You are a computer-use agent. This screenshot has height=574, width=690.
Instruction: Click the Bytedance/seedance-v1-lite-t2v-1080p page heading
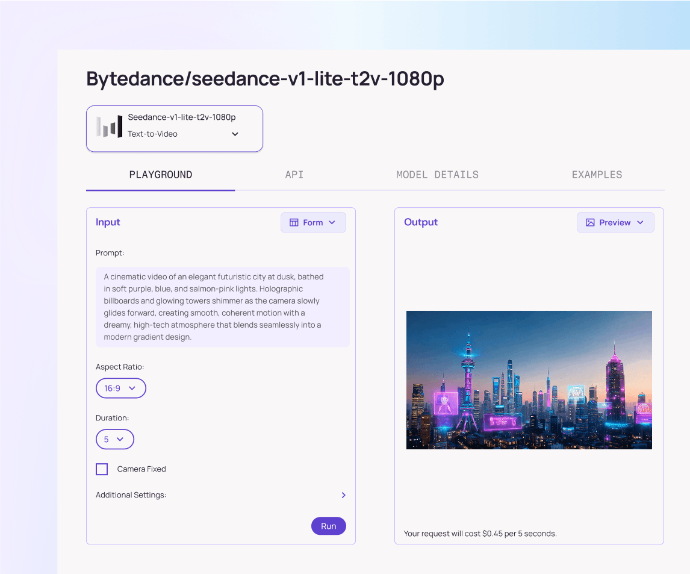pyautogui.click(x=265, y=79)
